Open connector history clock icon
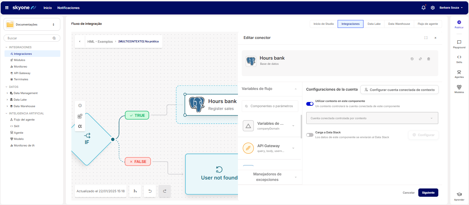Screen dimensions: 469x205 click(x=412, y=59)
